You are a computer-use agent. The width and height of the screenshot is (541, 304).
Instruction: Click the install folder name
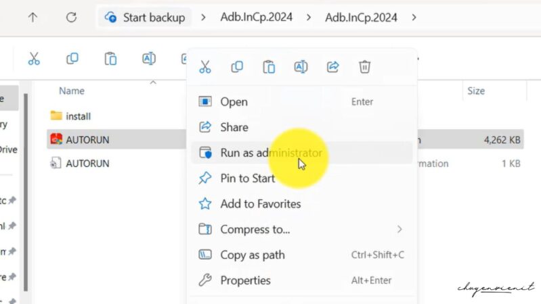tap(79, 116)
